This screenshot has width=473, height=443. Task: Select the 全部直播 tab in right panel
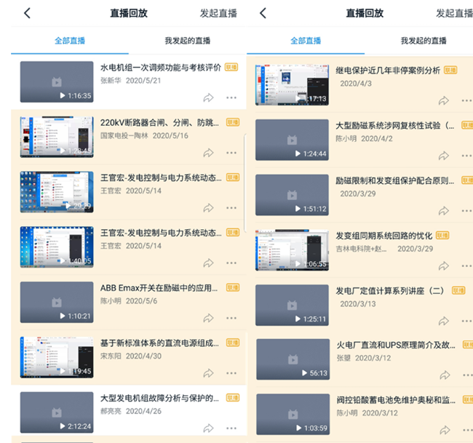pos(306,41)
